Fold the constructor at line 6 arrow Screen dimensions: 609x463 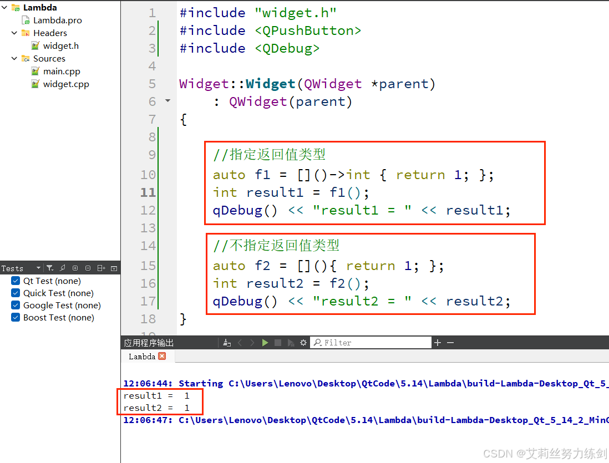(168, 100)
